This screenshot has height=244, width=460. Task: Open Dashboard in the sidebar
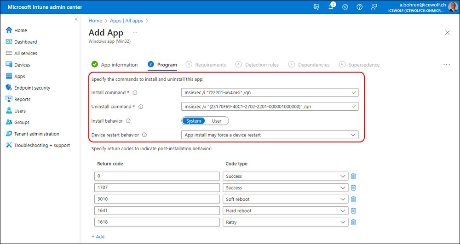tap(22, 42)
